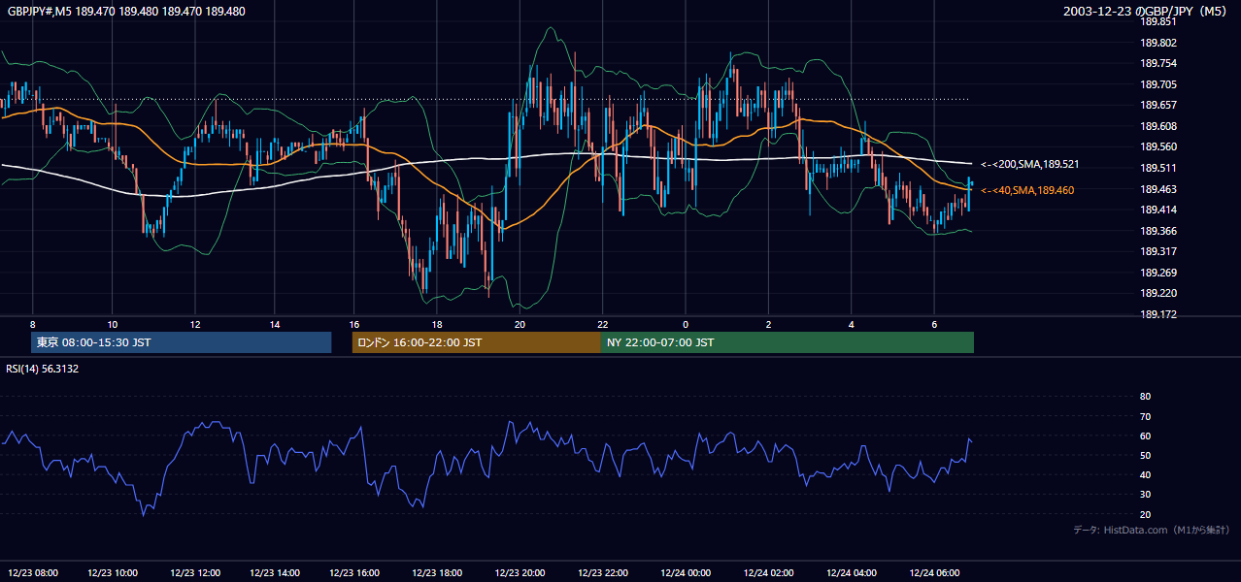Image resolution: width=1241 pixels, height=582 pixels.
Task: Click the 12/23 16:00 date label
Action: pos(355,571)
